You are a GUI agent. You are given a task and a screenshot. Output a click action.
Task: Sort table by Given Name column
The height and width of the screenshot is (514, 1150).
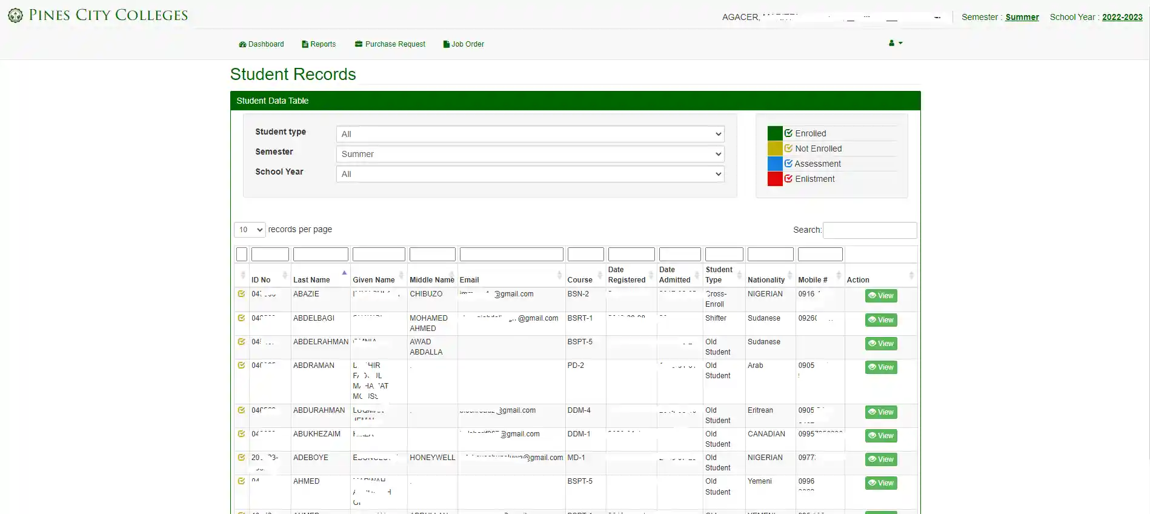[379, 275]
